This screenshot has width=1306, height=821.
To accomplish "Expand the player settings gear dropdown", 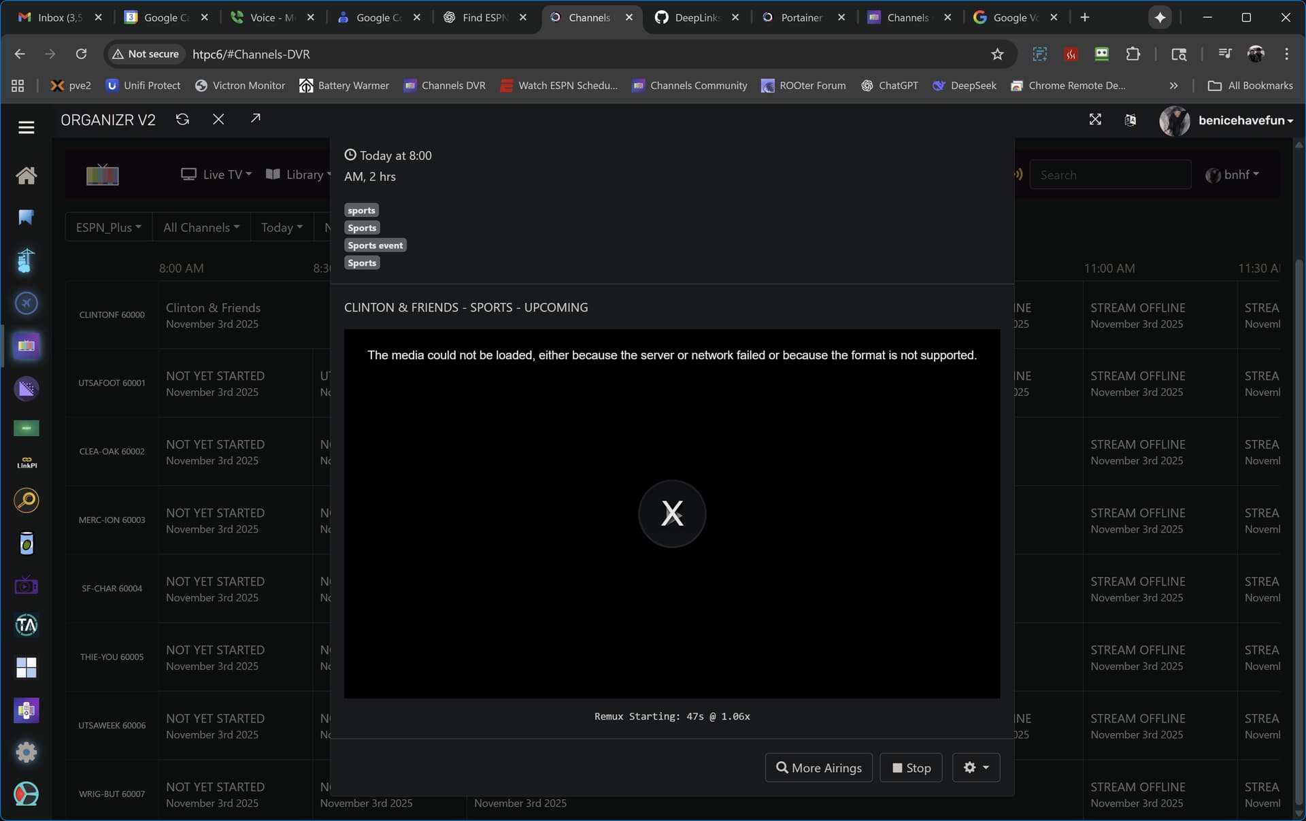I will point(975,767).
